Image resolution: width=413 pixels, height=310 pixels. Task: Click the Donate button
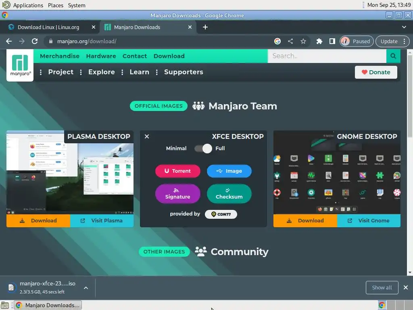coord(376,72)
